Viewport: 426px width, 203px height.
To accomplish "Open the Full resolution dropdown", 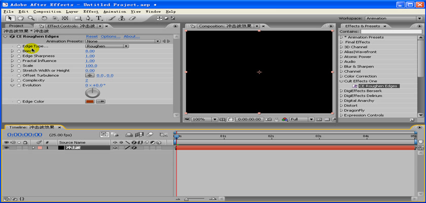I will (302, 119).
